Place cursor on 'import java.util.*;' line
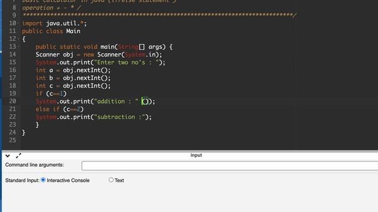The height and width of the screenshot is (212, 378). click(x=54, y=24)
